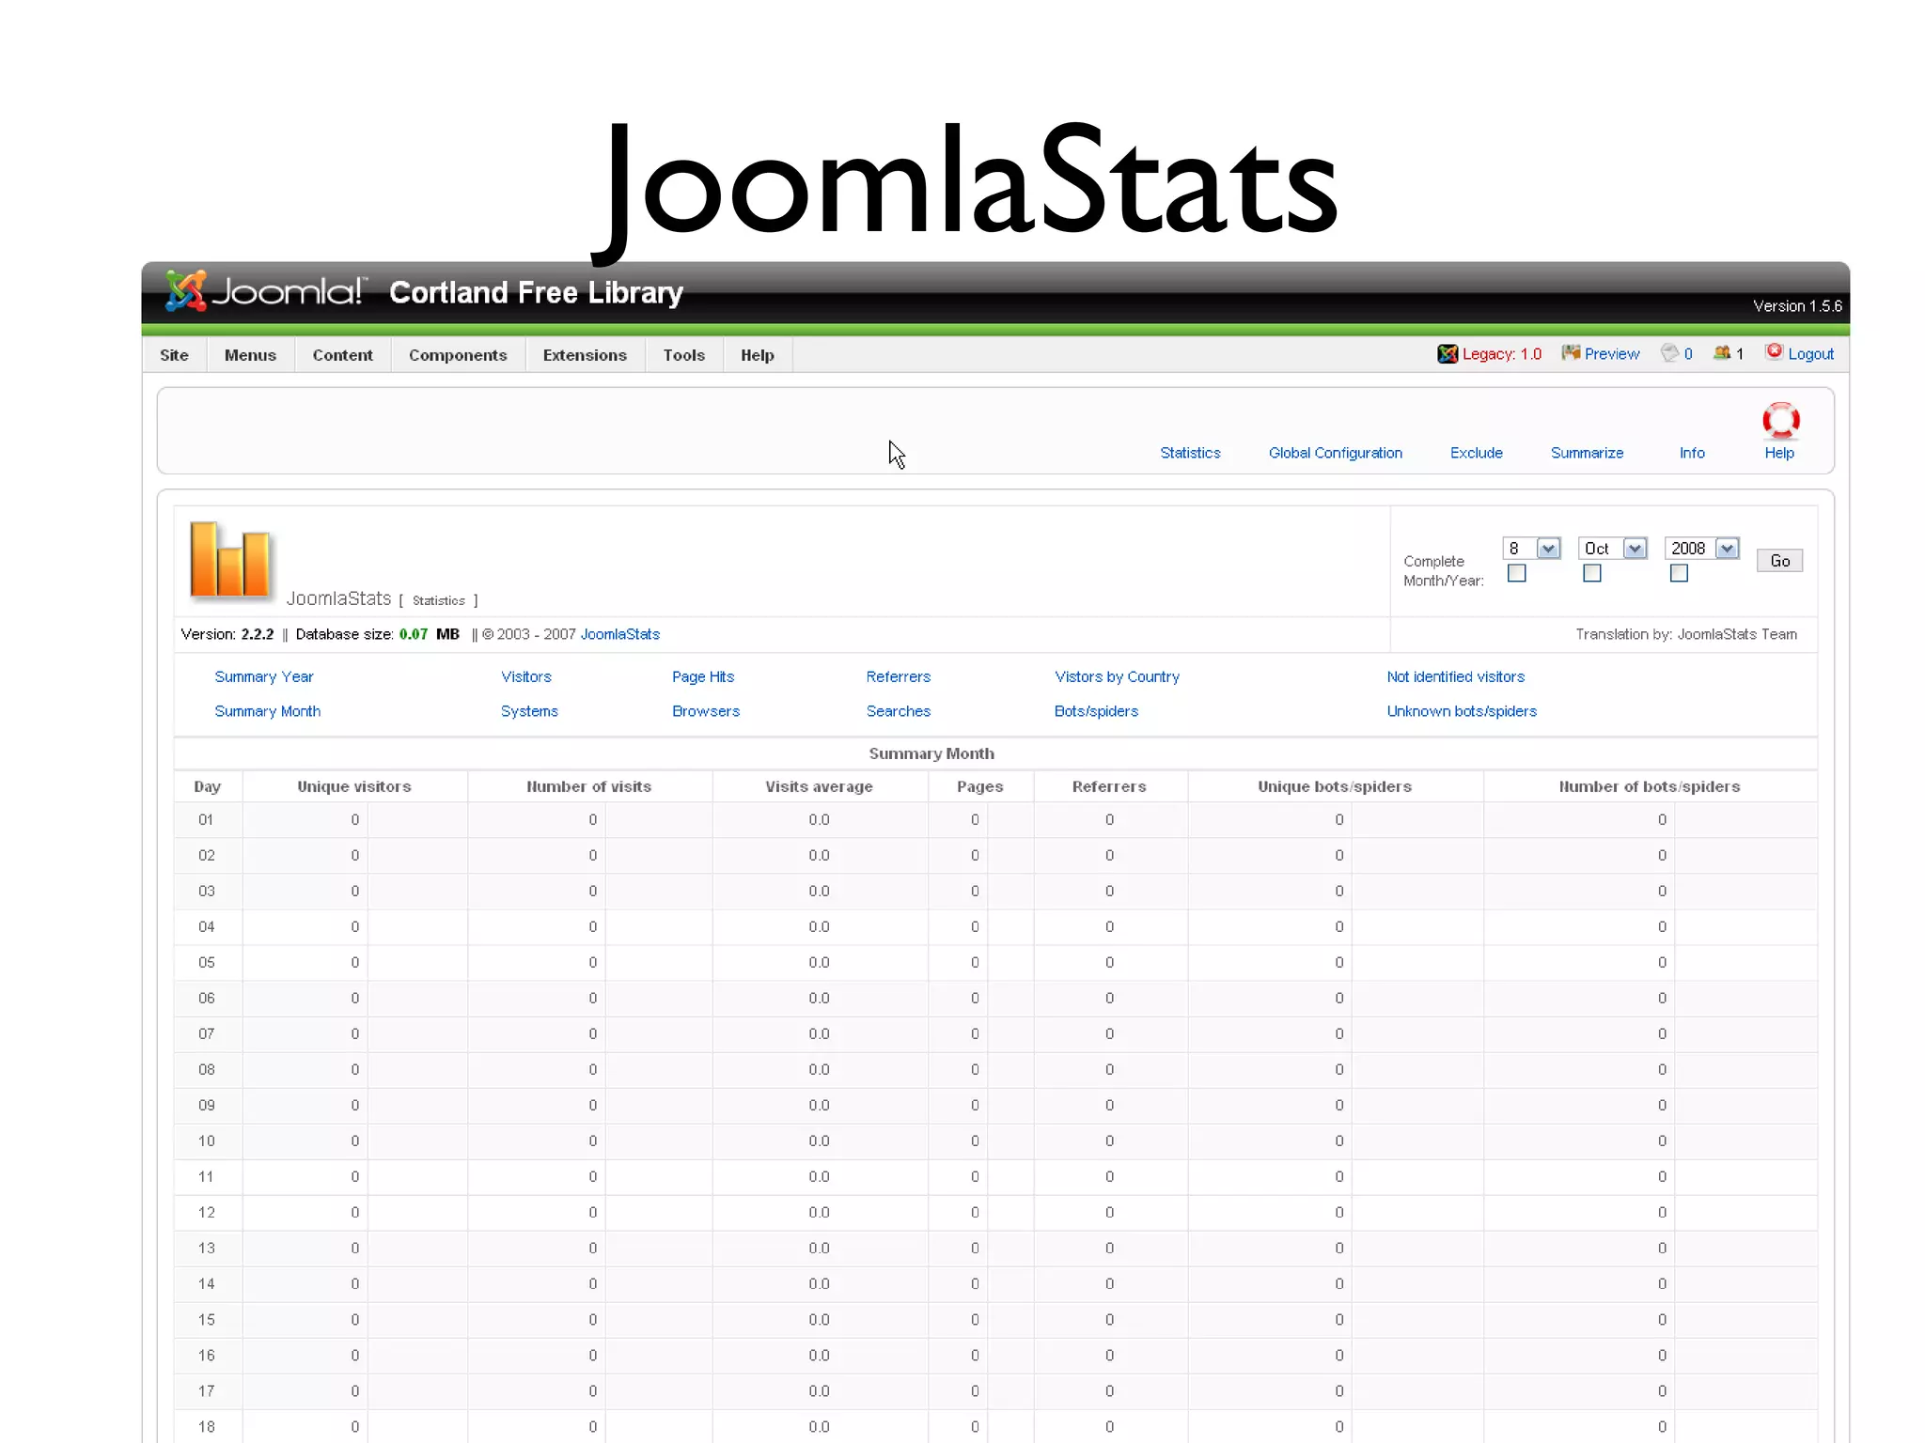
Task: Open the year dropdown showing 2008
Action: [1701, 549]
